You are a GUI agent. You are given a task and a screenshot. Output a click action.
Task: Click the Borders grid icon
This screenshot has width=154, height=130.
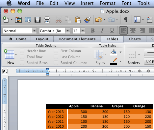[132, 54]
